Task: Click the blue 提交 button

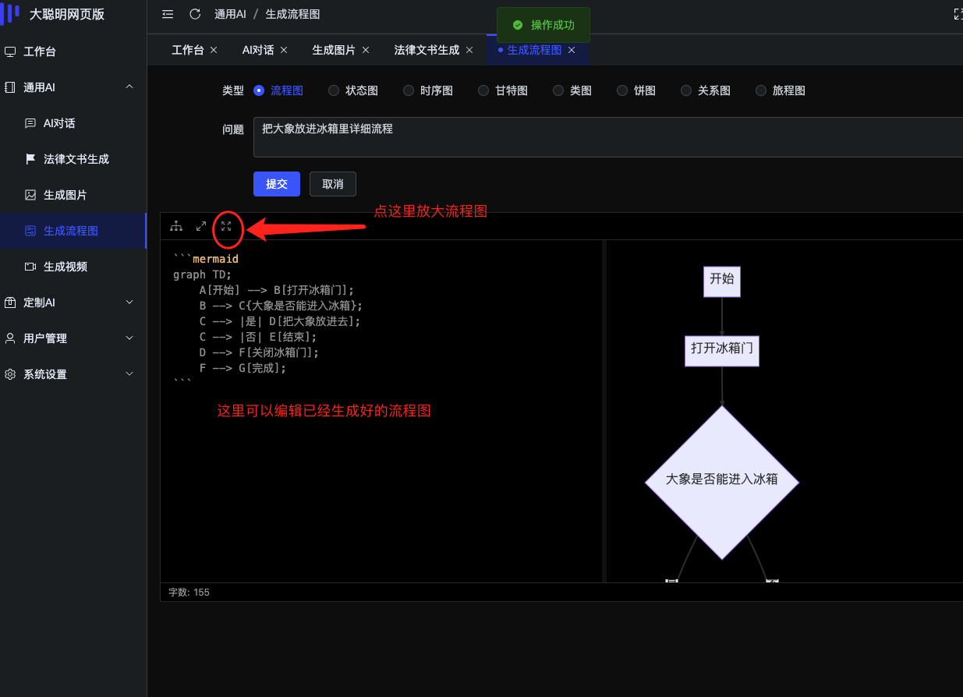Action: (x=277, y=184)
